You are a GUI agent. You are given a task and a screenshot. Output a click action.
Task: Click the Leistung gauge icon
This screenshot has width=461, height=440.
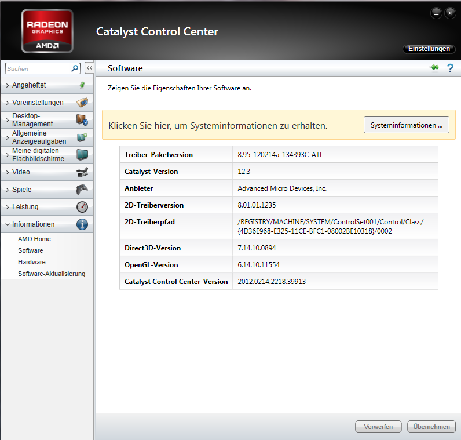click(82, 207)
